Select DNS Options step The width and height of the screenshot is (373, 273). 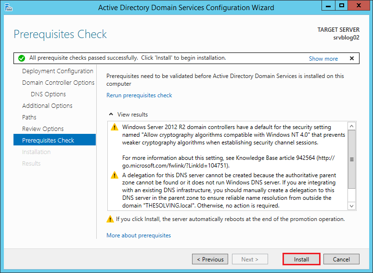tap(48, 94)
